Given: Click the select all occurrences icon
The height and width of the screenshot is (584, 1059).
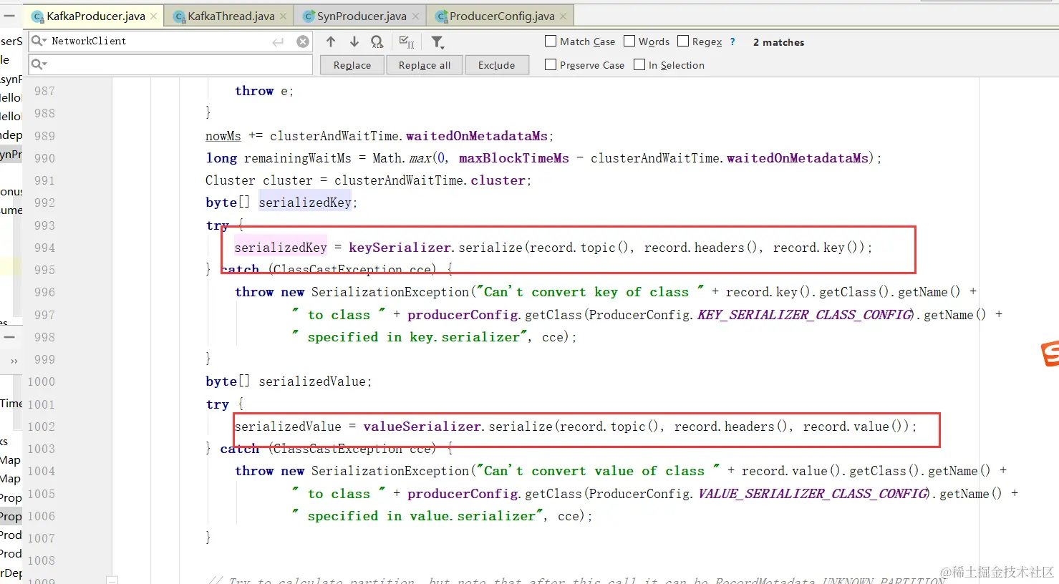Looking at the screenshot, I should (407, 42).
